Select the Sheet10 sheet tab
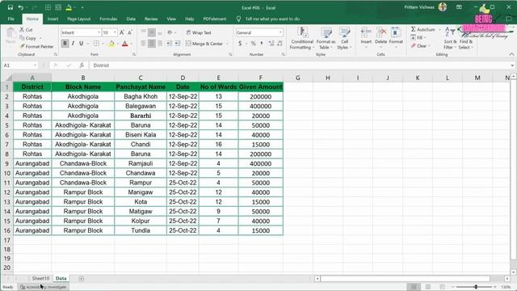Image resolution: width=517 pixels, height=291 pixels. 40,278
